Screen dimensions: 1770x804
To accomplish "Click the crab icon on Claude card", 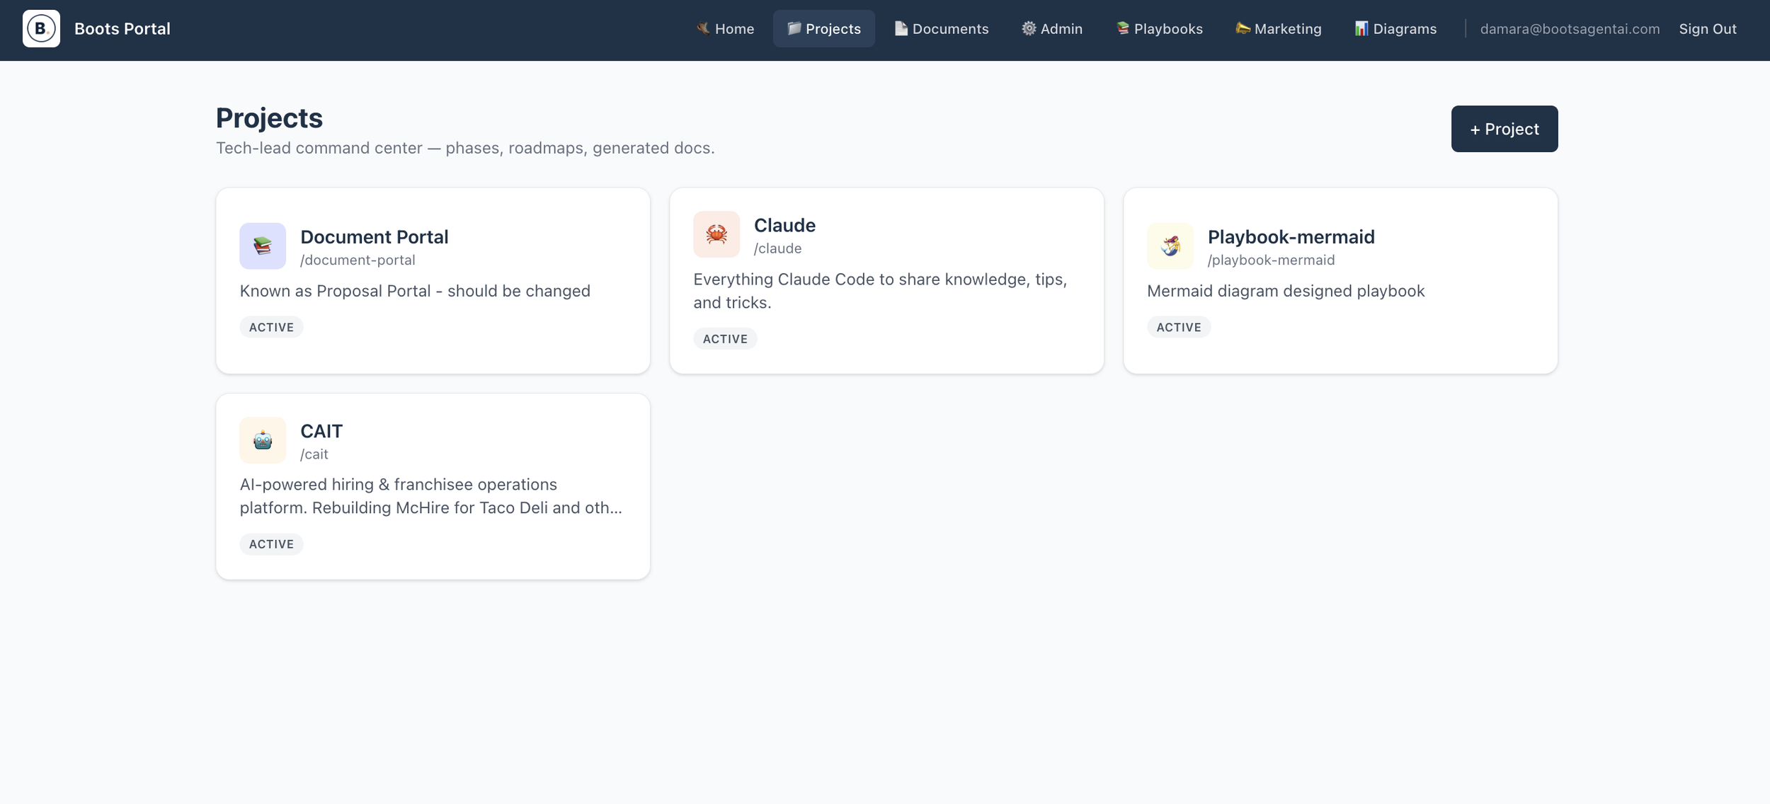I will coord(716,234).
